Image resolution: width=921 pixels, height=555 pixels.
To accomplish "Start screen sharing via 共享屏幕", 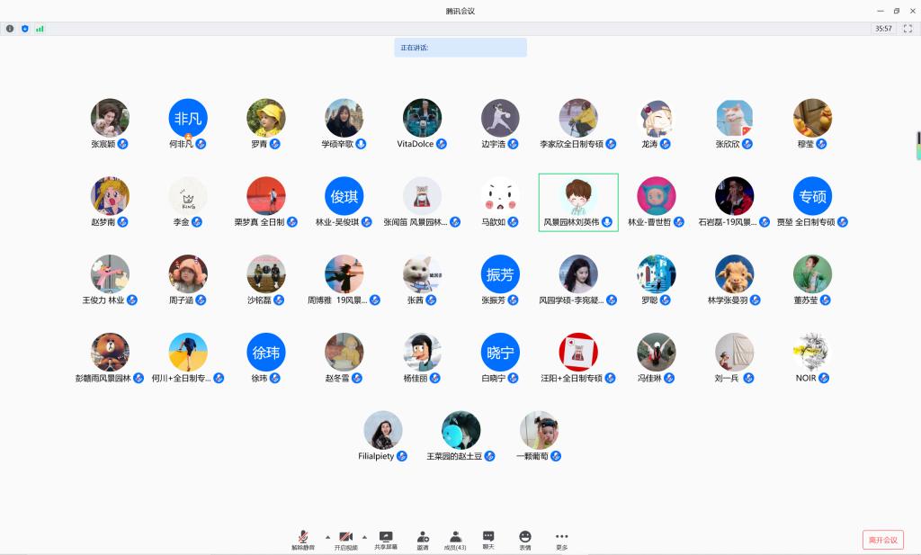I will (386, 539).
